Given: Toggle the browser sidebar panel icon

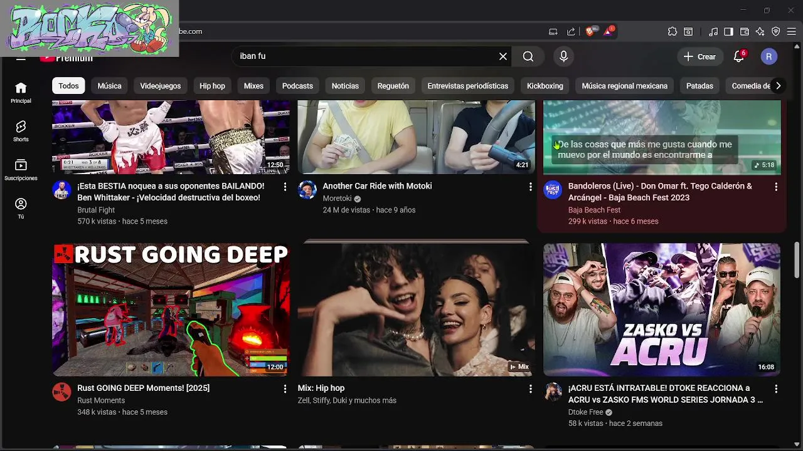Looking at the screenshot, I should point(728,31).
